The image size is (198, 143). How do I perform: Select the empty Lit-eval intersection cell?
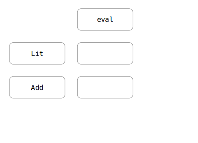click(105, 53)
